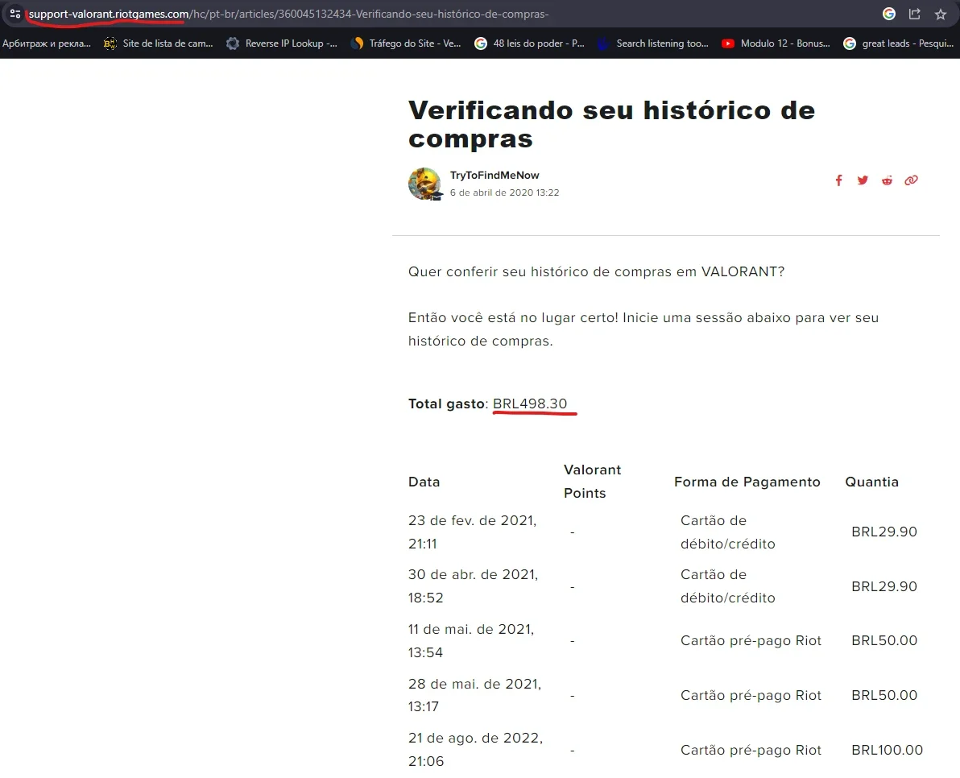This screenshot has height=778, width=960.
Task: Click the date 30 de abr. de 2021, 18:52
Action: click(x=474, y=586)
